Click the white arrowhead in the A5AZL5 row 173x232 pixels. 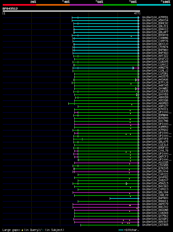tap(127, 183)
